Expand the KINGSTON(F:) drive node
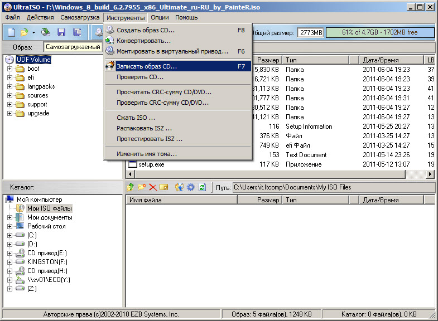Viewport: 438px width, 321px height. click(10, 262)
